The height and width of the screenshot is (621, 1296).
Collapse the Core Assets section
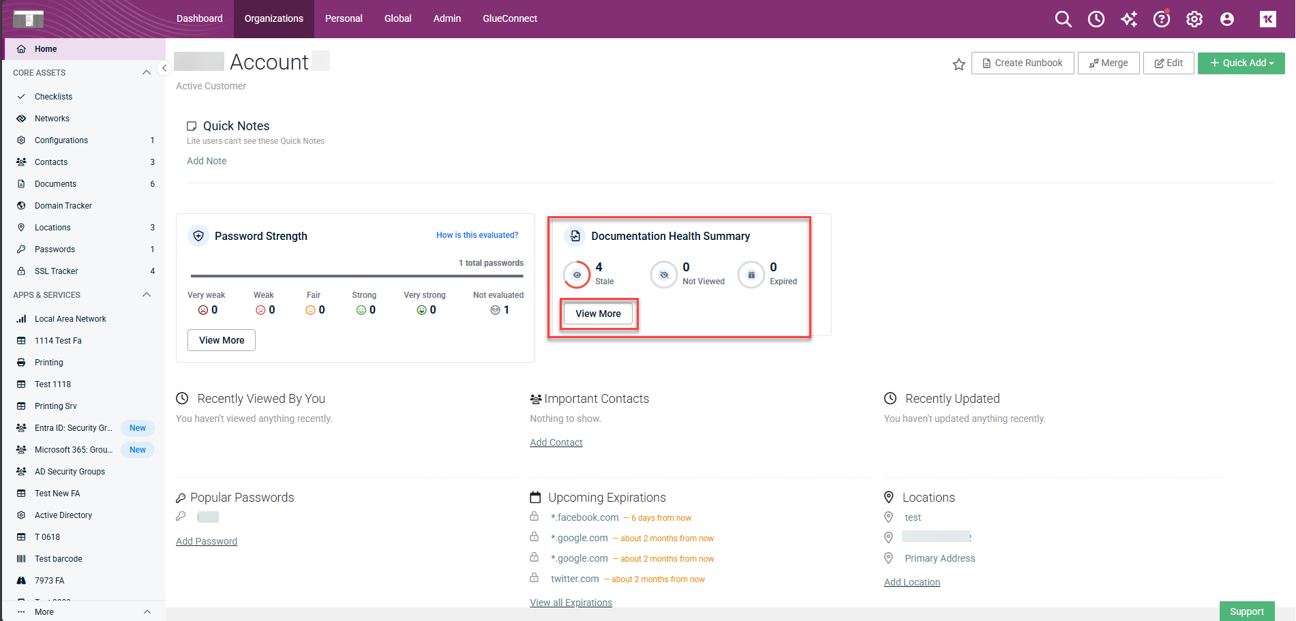(x=146, y=73)
